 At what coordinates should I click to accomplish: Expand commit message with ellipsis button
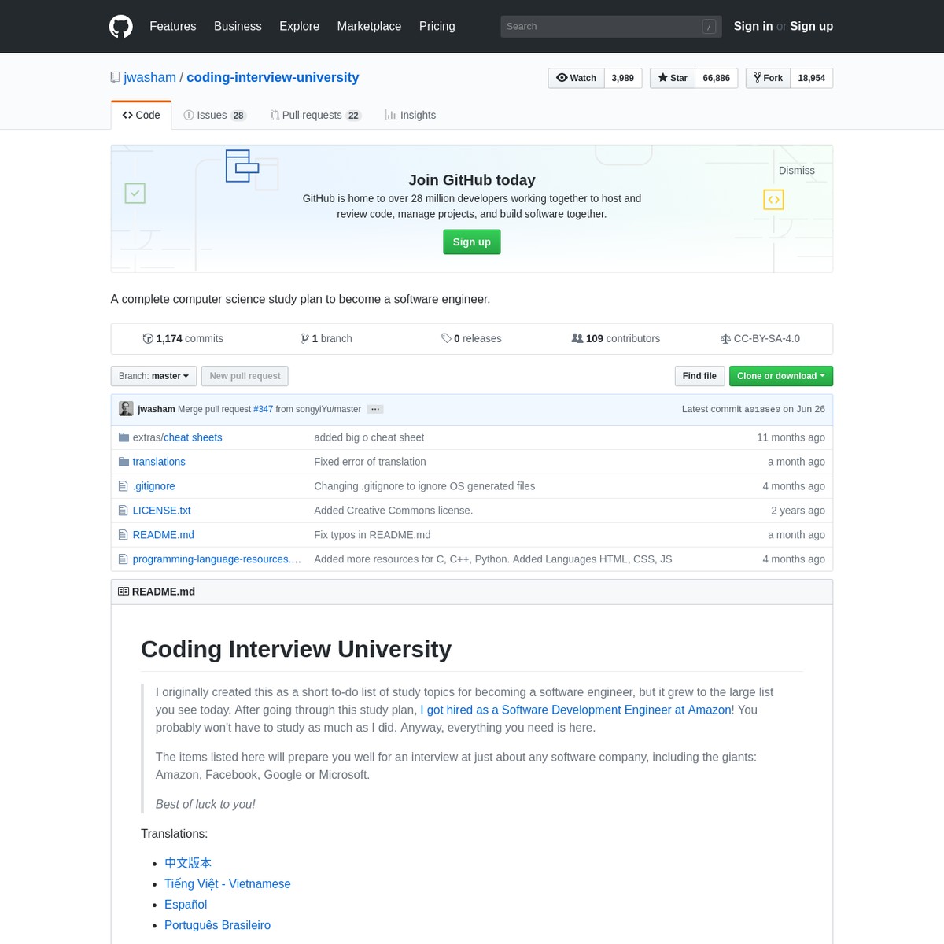tap(375, 409)
